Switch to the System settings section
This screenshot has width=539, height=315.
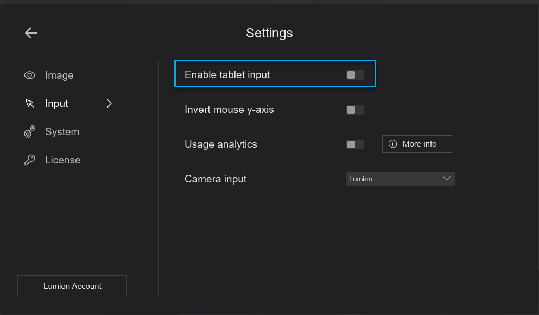click(x=62, y=132)
